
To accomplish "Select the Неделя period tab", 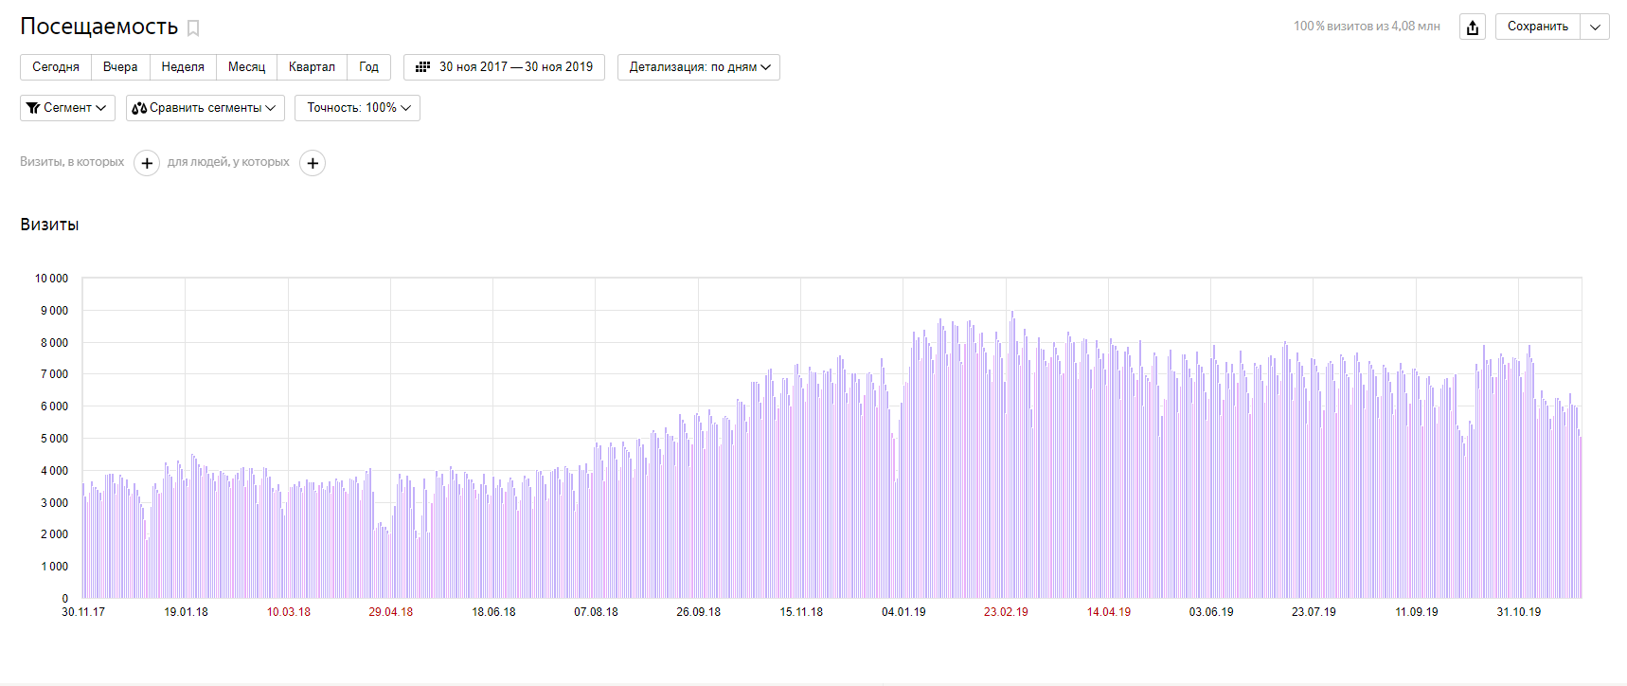I will pyautogui.click(x=183, y=67).
